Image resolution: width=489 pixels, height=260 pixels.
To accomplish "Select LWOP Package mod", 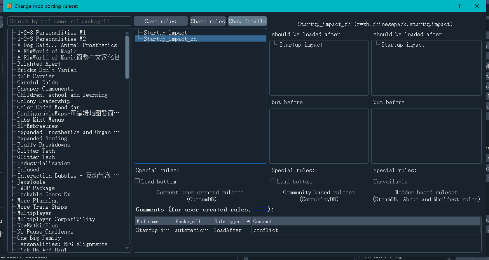I will click(36, 188).
